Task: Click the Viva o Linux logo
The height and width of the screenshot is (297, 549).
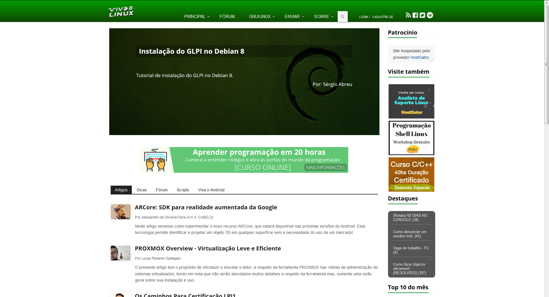Action: pyautogui.click(x=121, y=12)
